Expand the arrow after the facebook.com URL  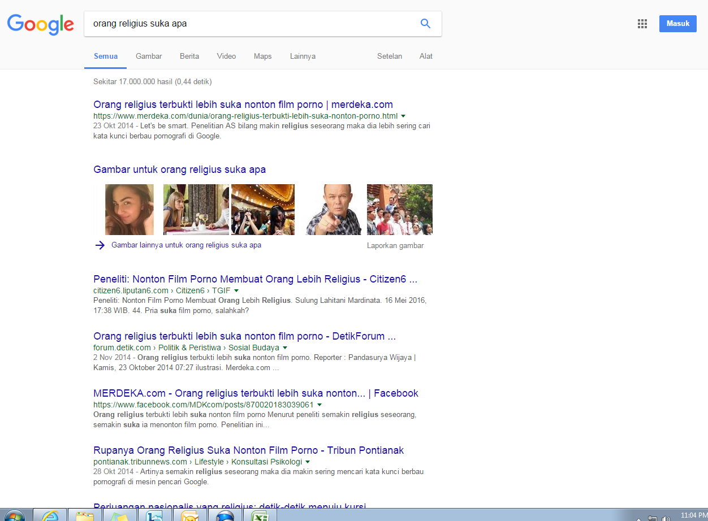[320, 405]
